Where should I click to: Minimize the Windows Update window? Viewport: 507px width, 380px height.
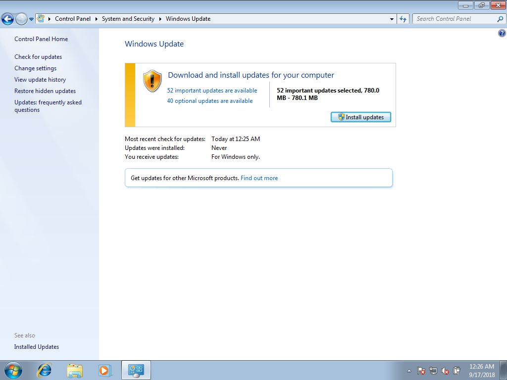tap(465, 5)
